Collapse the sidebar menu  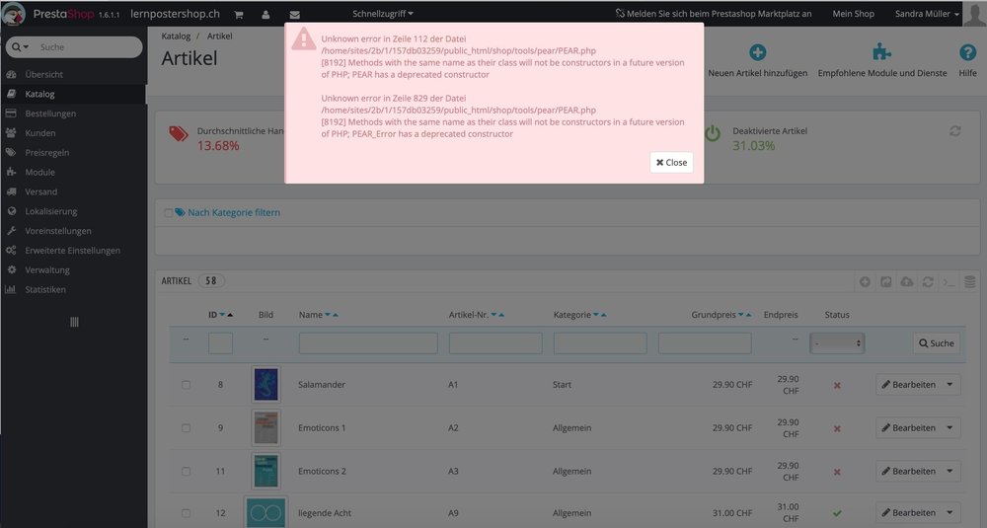point(74,322)
